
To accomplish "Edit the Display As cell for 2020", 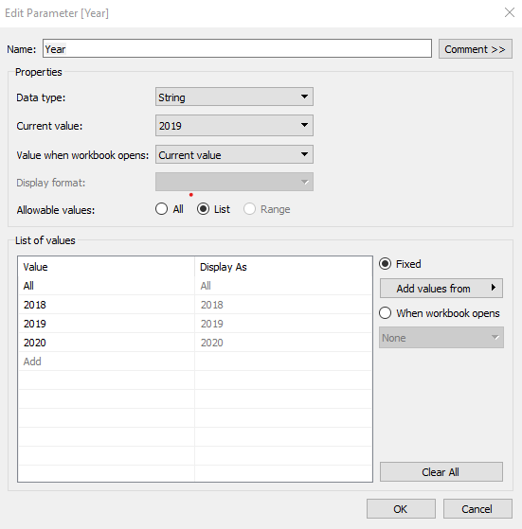I will (283, 343).
